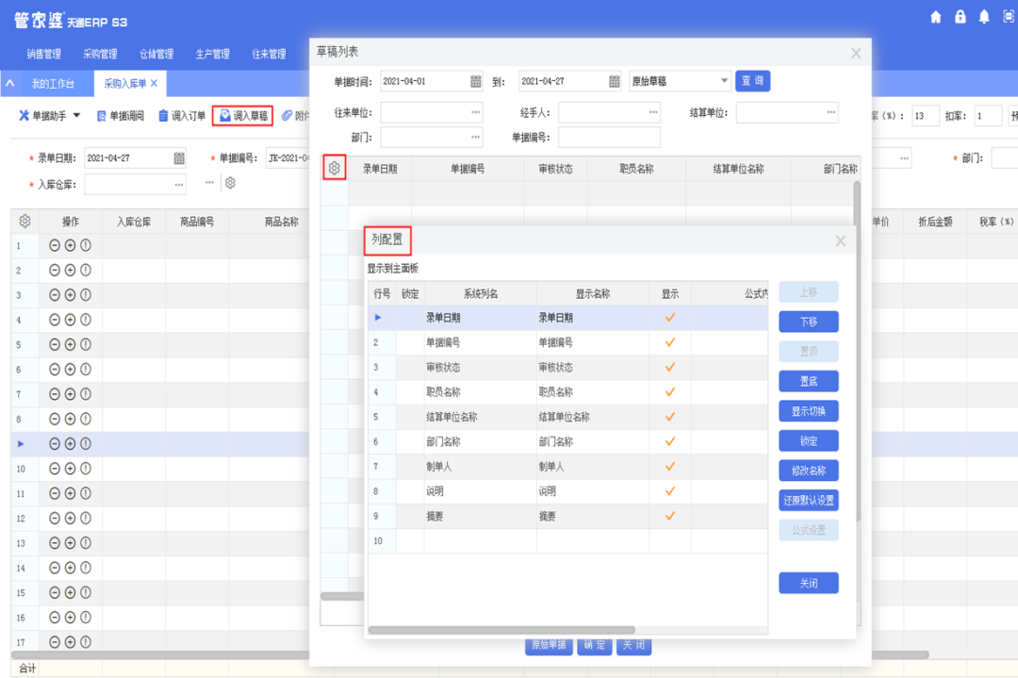Toggle 显示 checkmark for 单据编号 row
This screenshot has width=1018, height=678.
coord(670,342)
